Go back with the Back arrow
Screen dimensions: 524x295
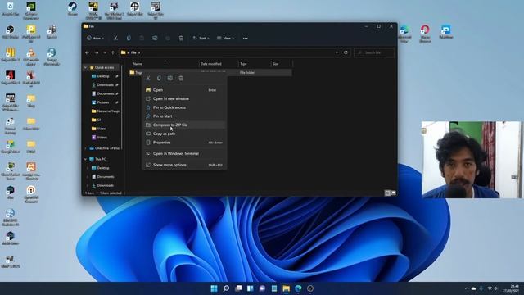pyautogui.click(x=88, y=52)
